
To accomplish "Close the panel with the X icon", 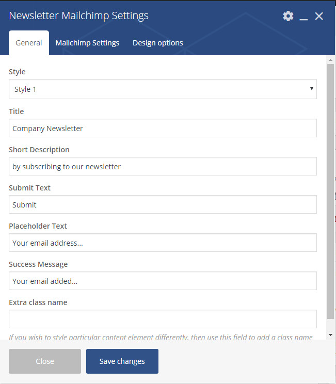I will coord(319,16).
